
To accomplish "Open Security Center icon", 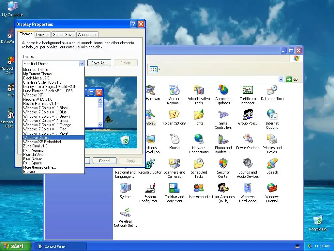I will pyautogui.click(x=223, y=168).
